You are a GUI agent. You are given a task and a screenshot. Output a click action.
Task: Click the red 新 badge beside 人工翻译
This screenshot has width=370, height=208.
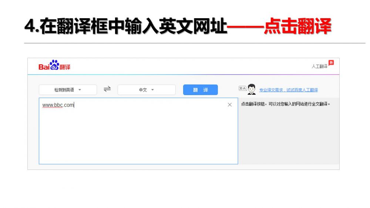[331, 63]
